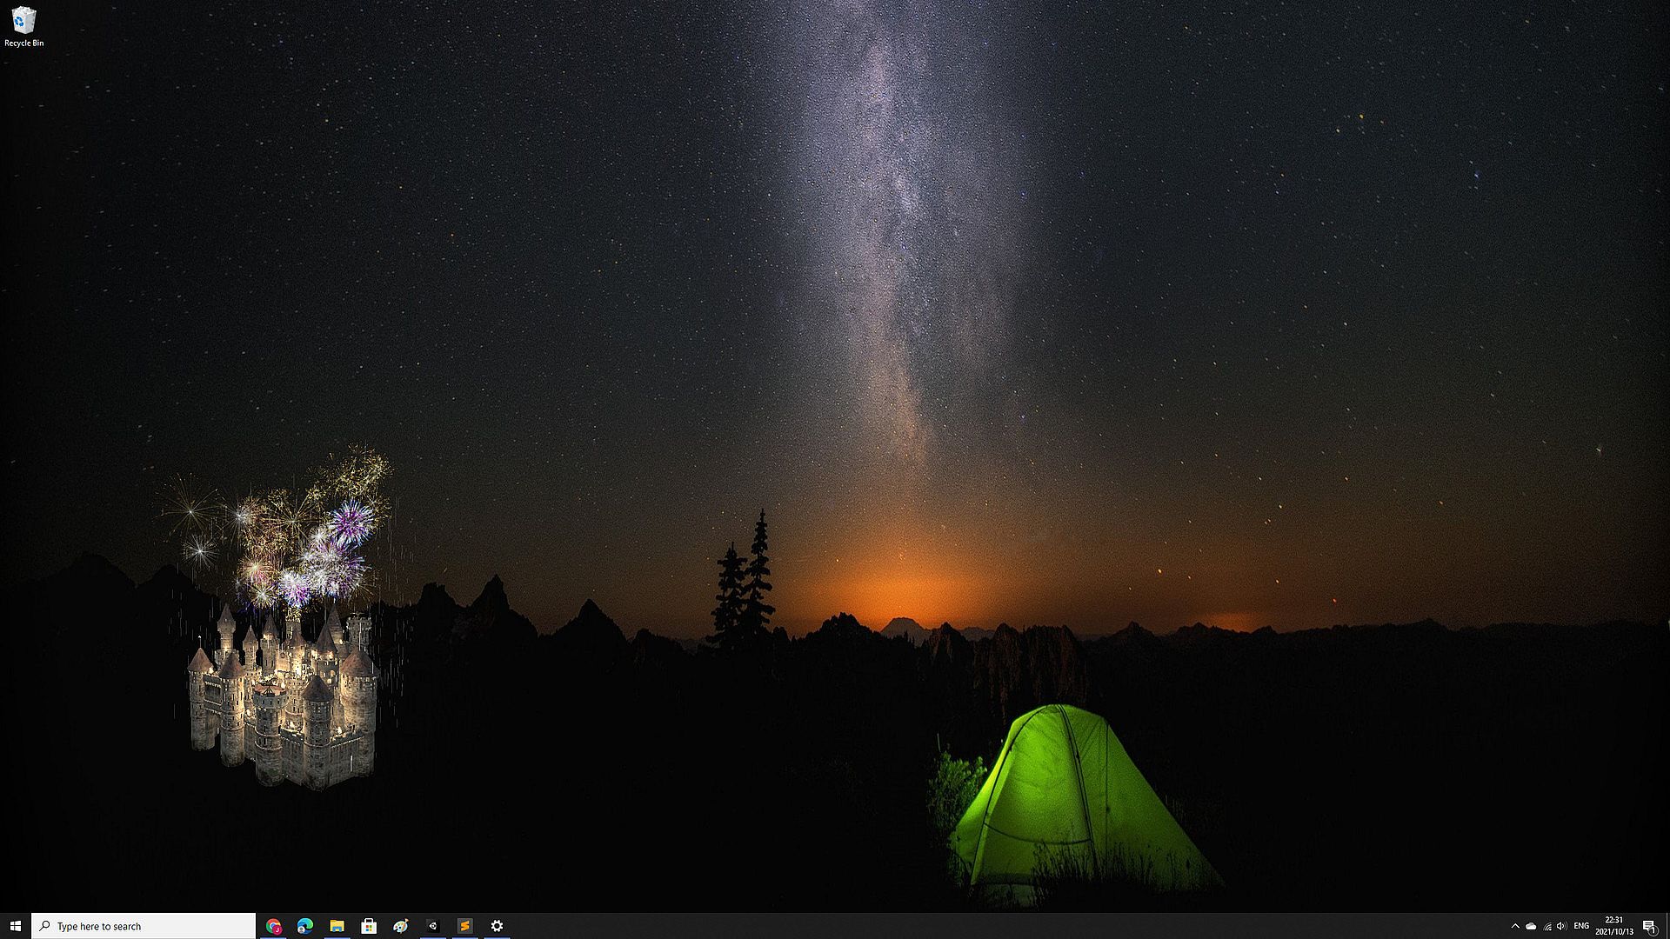
Task: Click the Windows Start button
Action: tap(15, 926)
